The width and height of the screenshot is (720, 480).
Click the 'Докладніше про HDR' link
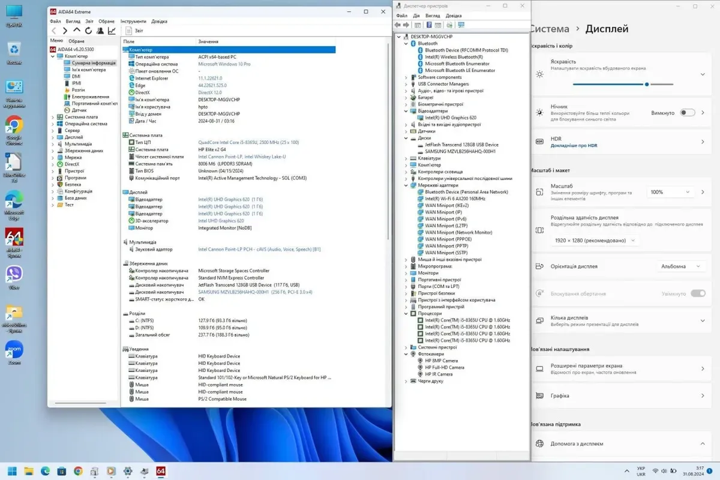(574, 145)
